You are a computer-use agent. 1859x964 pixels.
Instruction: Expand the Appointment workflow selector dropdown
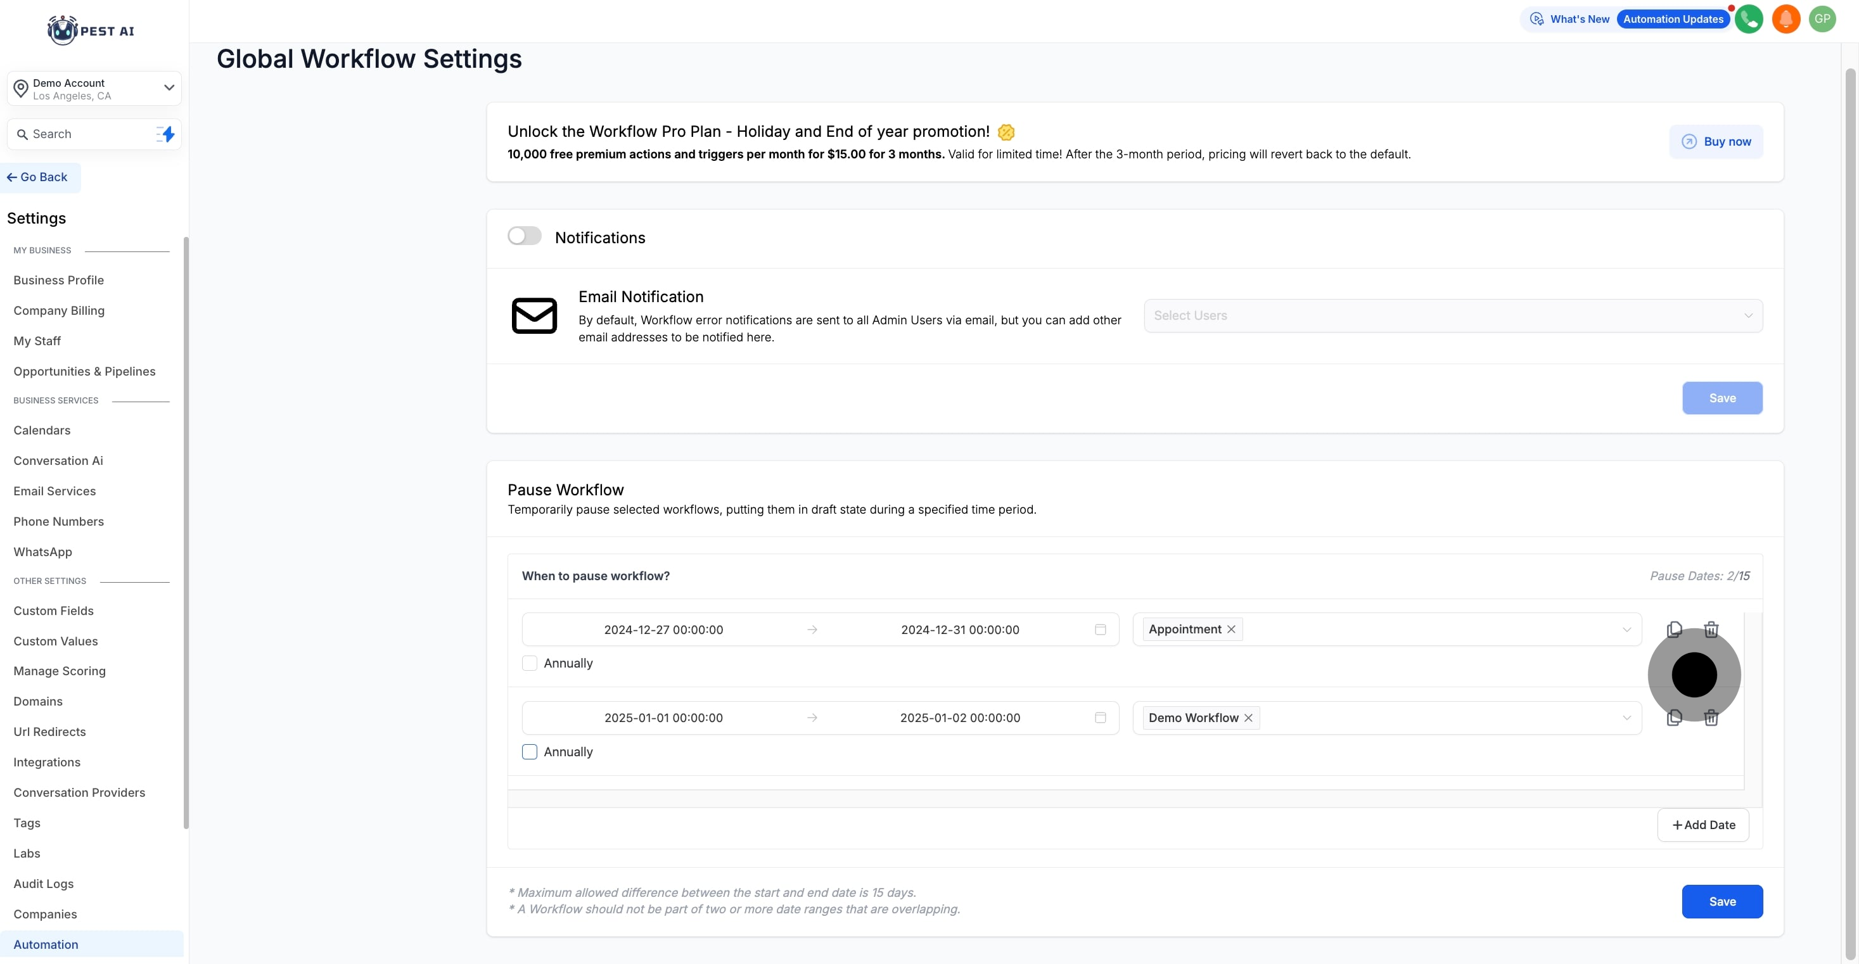[x=1626, y=629]
